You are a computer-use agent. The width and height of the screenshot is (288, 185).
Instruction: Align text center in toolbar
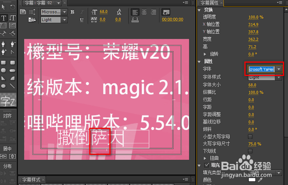pos(144,12)
